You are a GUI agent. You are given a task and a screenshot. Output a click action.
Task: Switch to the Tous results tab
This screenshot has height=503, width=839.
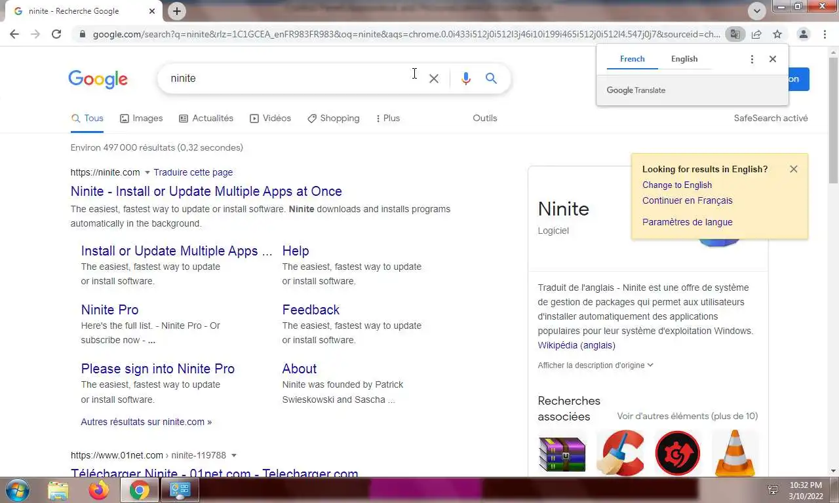tap(88, 119)
